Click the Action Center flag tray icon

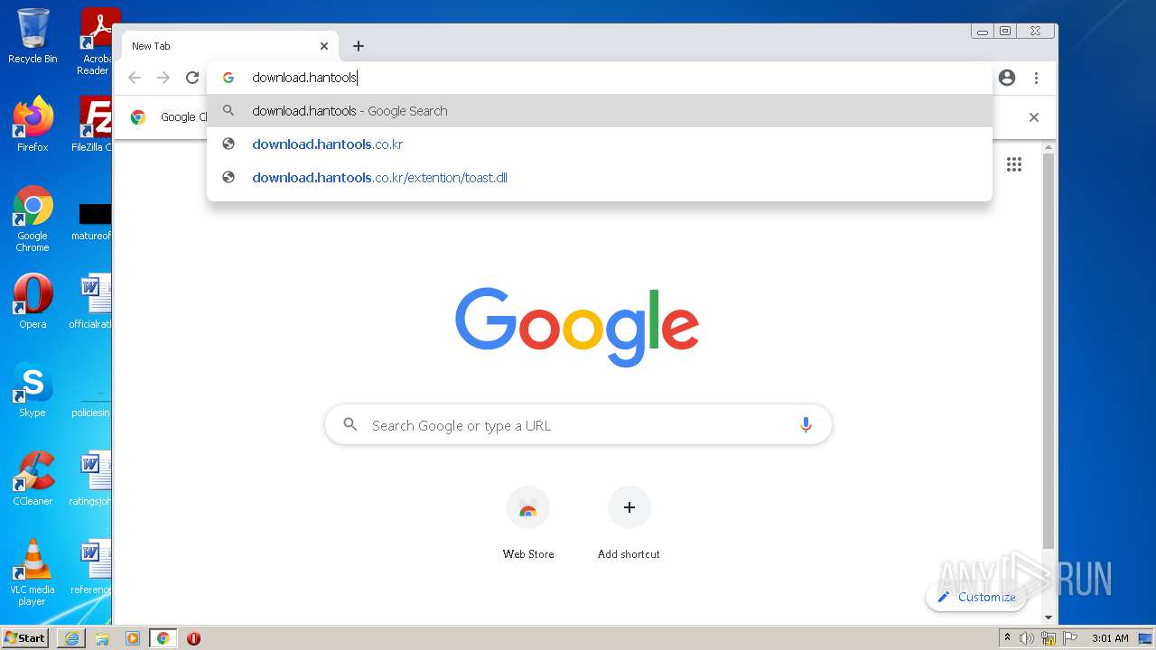(1070, 638)
